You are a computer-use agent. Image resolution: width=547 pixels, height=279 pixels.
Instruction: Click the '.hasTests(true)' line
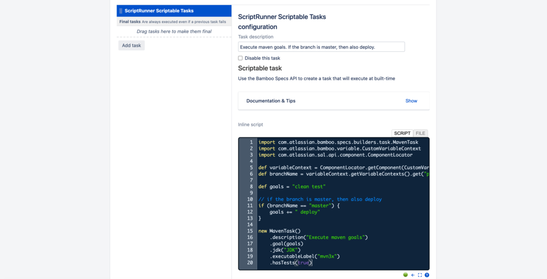click(291, 263)
